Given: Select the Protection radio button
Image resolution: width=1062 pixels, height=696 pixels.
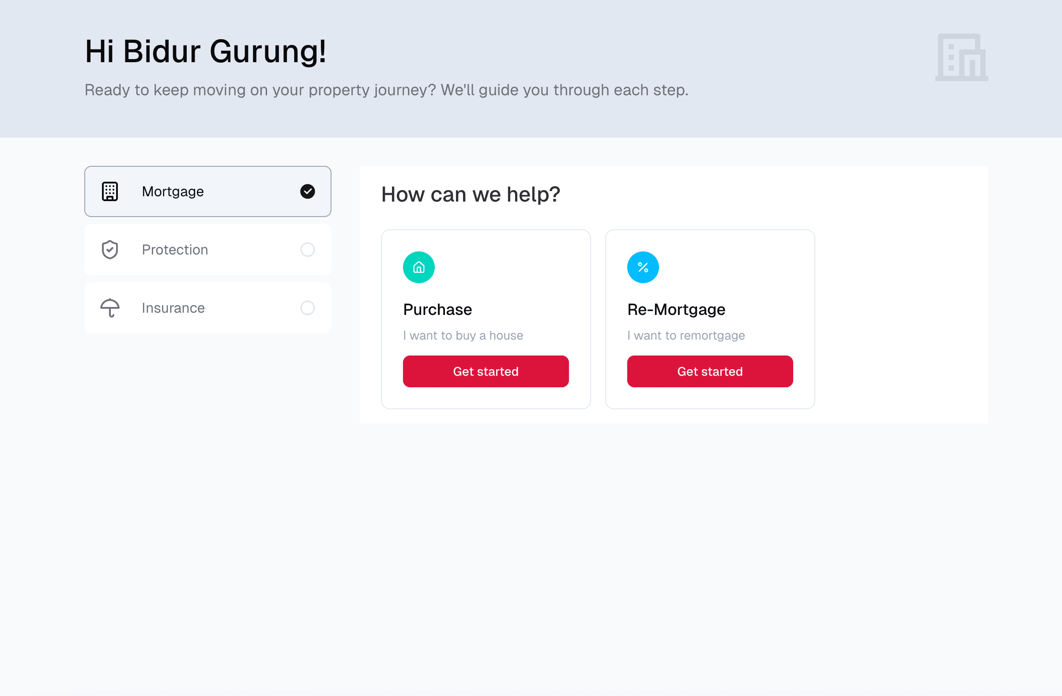Looking at the screenshot, I should [308, 250].
